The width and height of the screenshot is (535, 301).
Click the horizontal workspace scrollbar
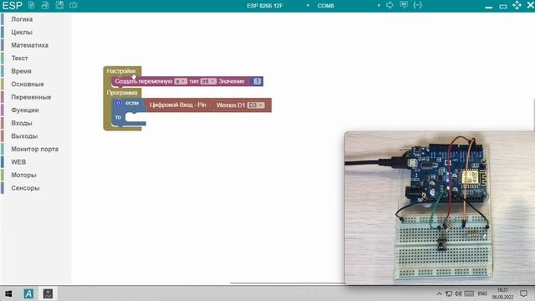tap(287, 283)
